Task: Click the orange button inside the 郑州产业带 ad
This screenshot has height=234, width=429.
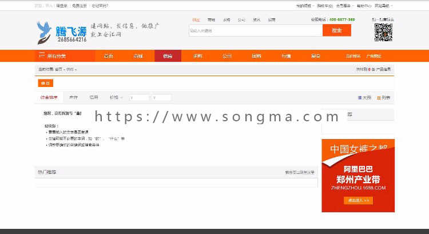Action: coord(358,200)
